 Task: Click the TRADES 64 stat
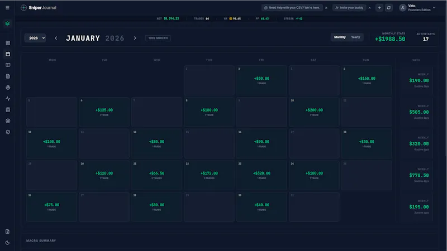tap(201, 18)
